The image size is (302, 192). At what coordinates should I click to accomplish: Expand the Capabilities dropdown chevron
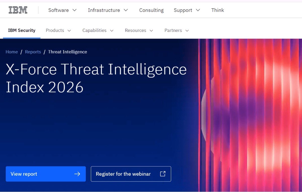[x=112, y=31]
